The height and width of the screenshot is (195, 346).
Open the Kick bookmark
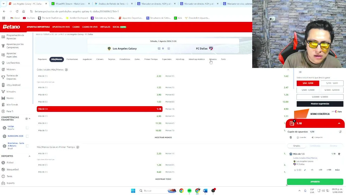click(x=178, y=18)
